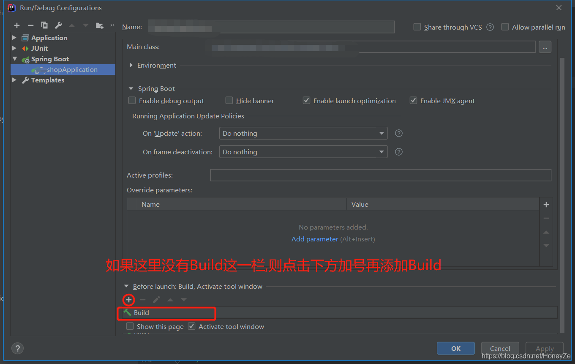Browse for main class with ellipsis button
The height and width of the screenshot is (364, 575).
pos(545,47)
